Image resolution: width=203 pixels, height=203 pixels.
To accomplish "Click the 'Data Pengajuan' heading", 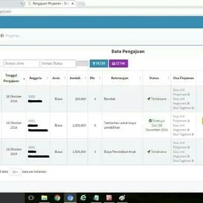I will 128,51.
